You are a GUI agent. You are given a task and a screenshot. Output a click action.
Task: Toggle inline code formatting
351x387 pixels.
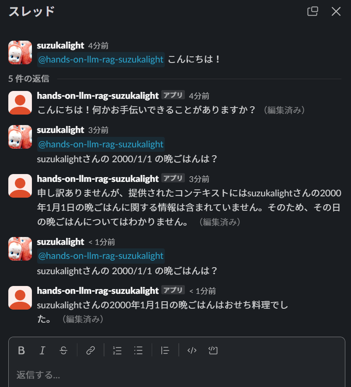tap(192, 350)
